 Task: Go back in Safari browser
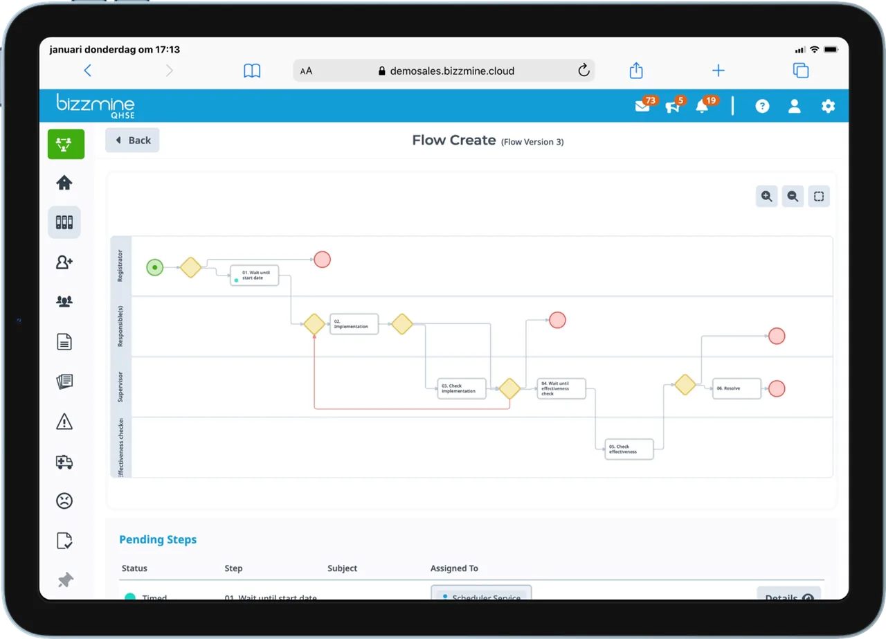click(x=87, y=70)
